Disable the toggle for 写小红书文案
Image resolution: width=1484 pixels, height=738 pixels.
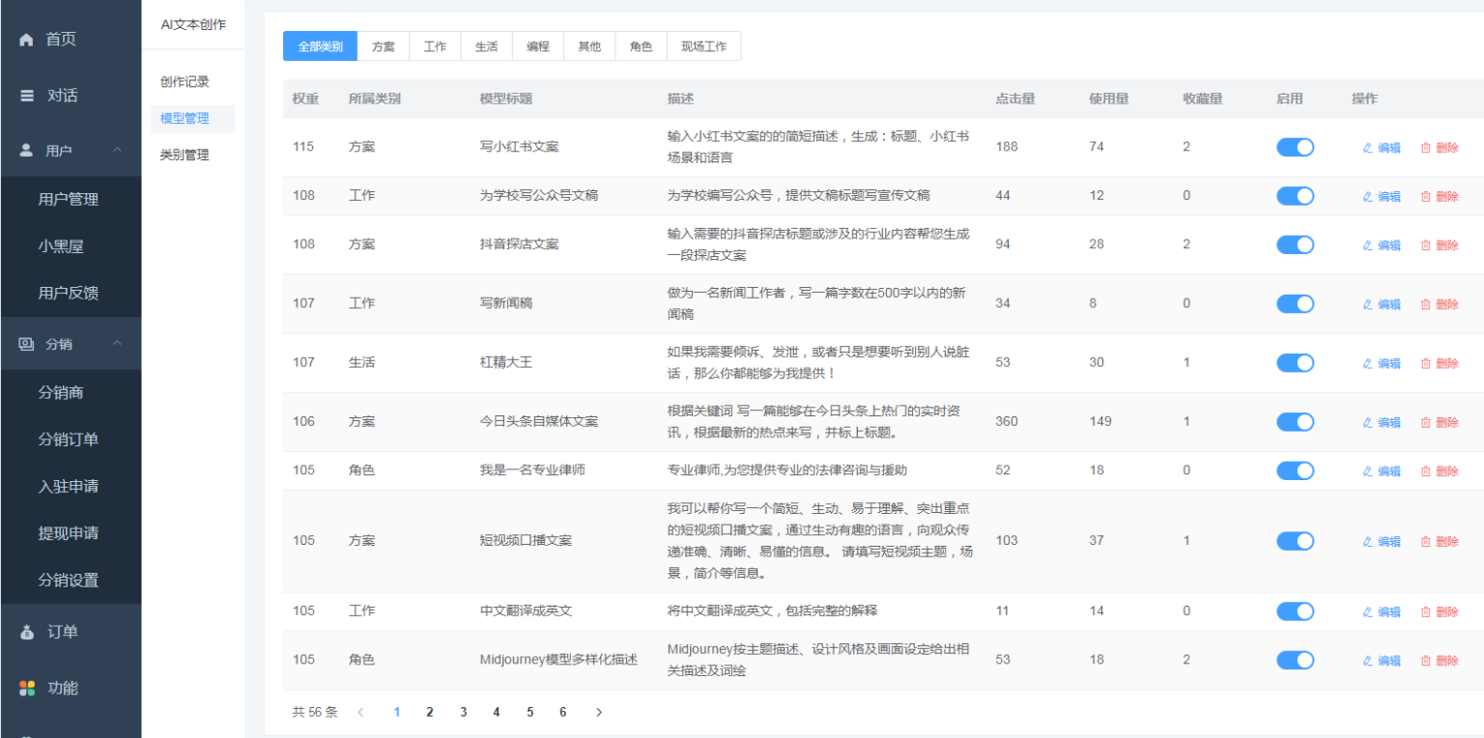(x=1295, y=147)
